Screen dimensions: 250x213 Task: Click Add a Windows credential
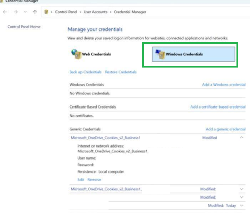coord(224,85)
